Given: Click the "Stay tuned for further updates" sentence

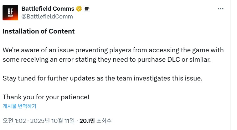Looking at the screenshot, I should (x=103, y=78).
